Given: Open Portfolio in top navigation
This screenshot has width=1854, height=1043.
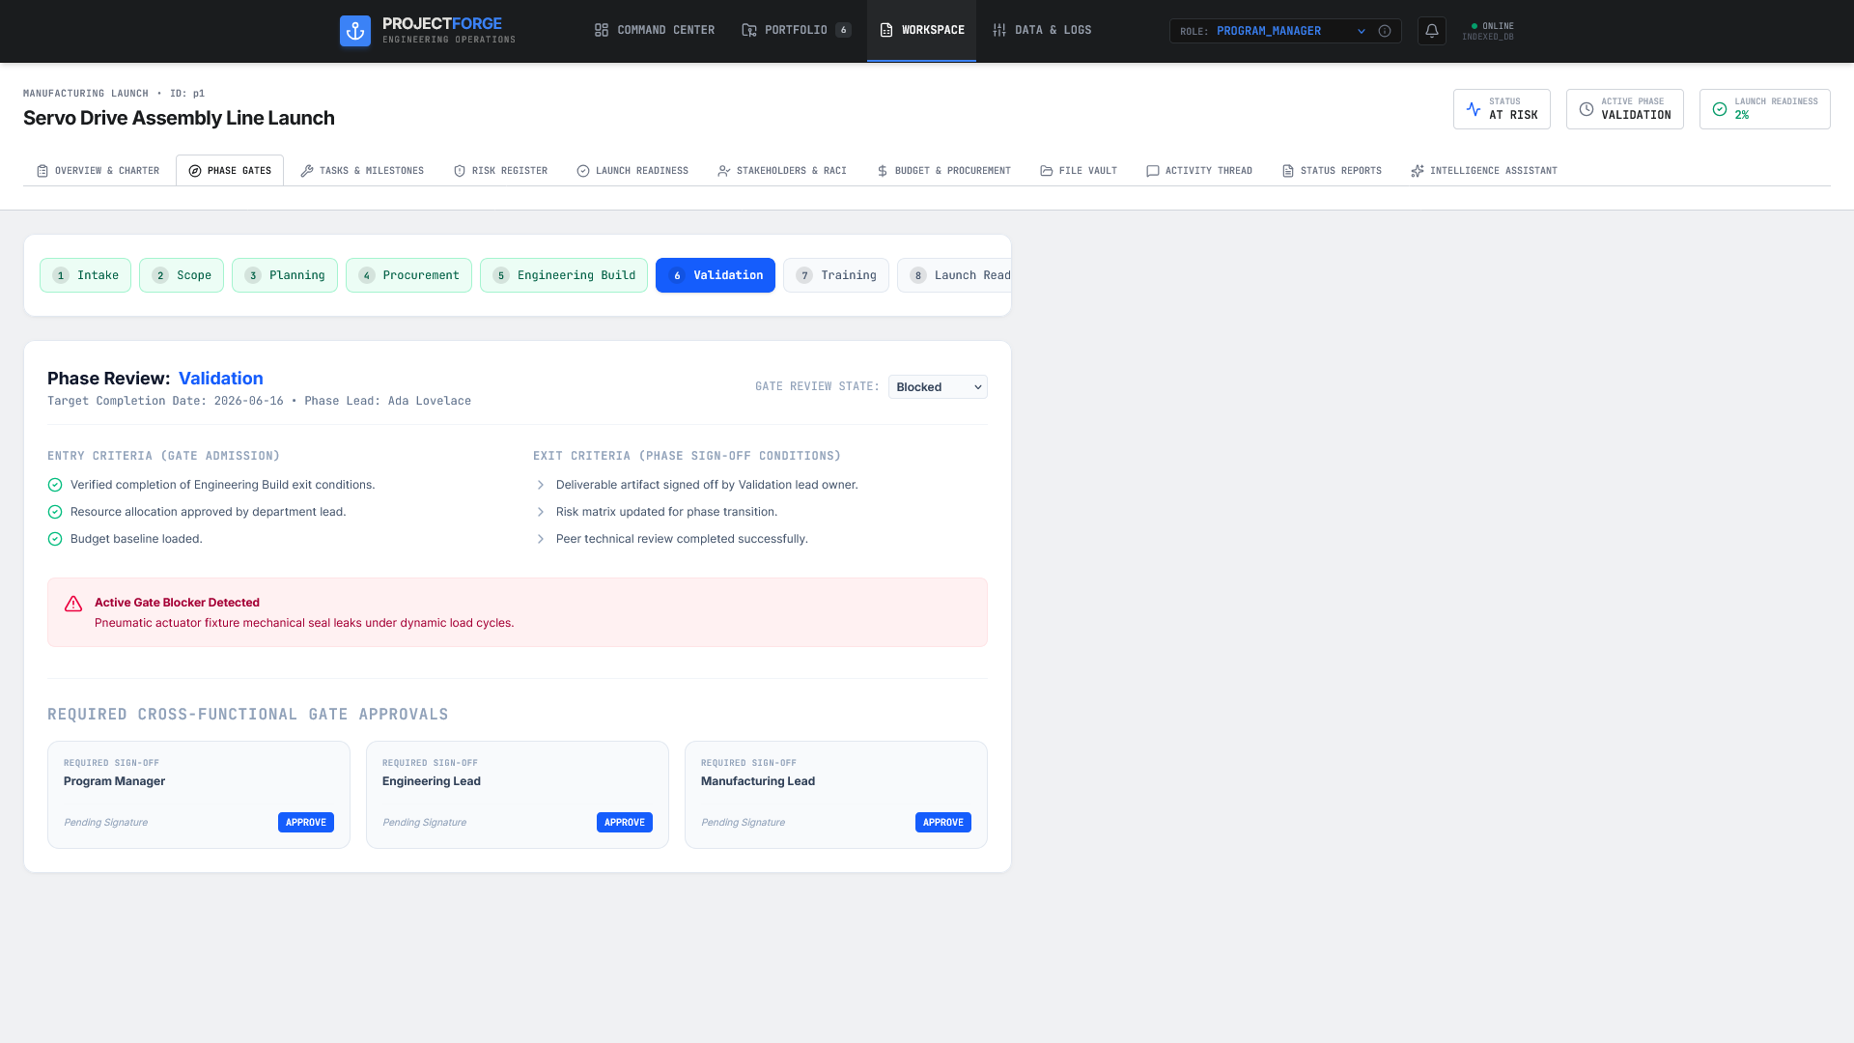Looking at the screenshot, I should pos(797,30).
